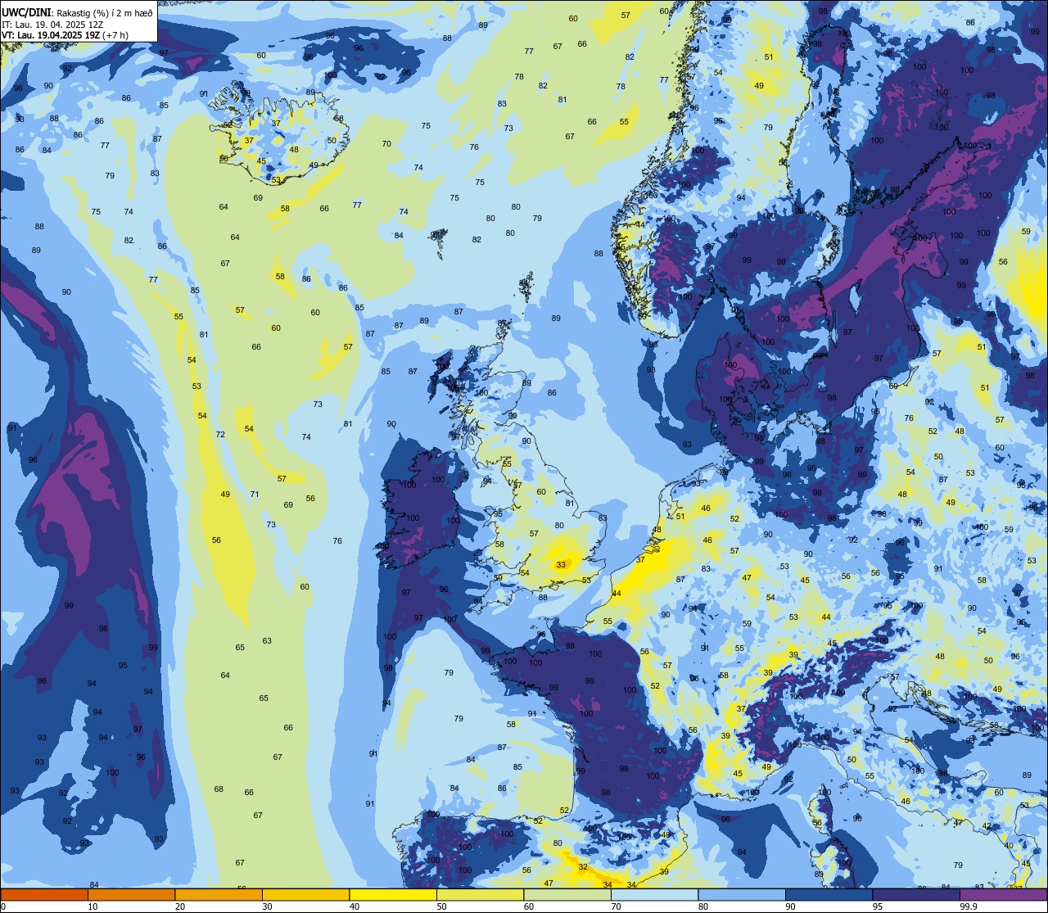Click the title 'UWC/DINI: Rakastig (%) í 2 m hæð'
Screen dimensions: 1048x913
pyautogui.click(x=77, y=12)
